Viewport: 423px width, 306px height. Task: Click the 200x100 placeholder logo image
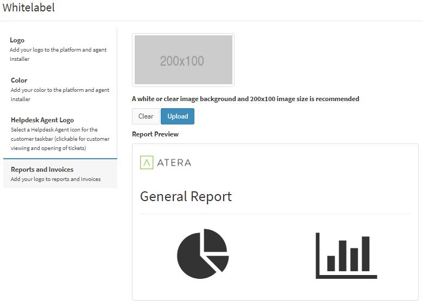click(183, 60)
